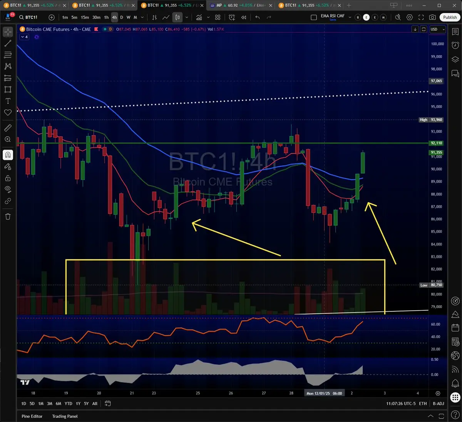Open the notifications bell
This screenshot has height=422, width=462.
(455, 383)
